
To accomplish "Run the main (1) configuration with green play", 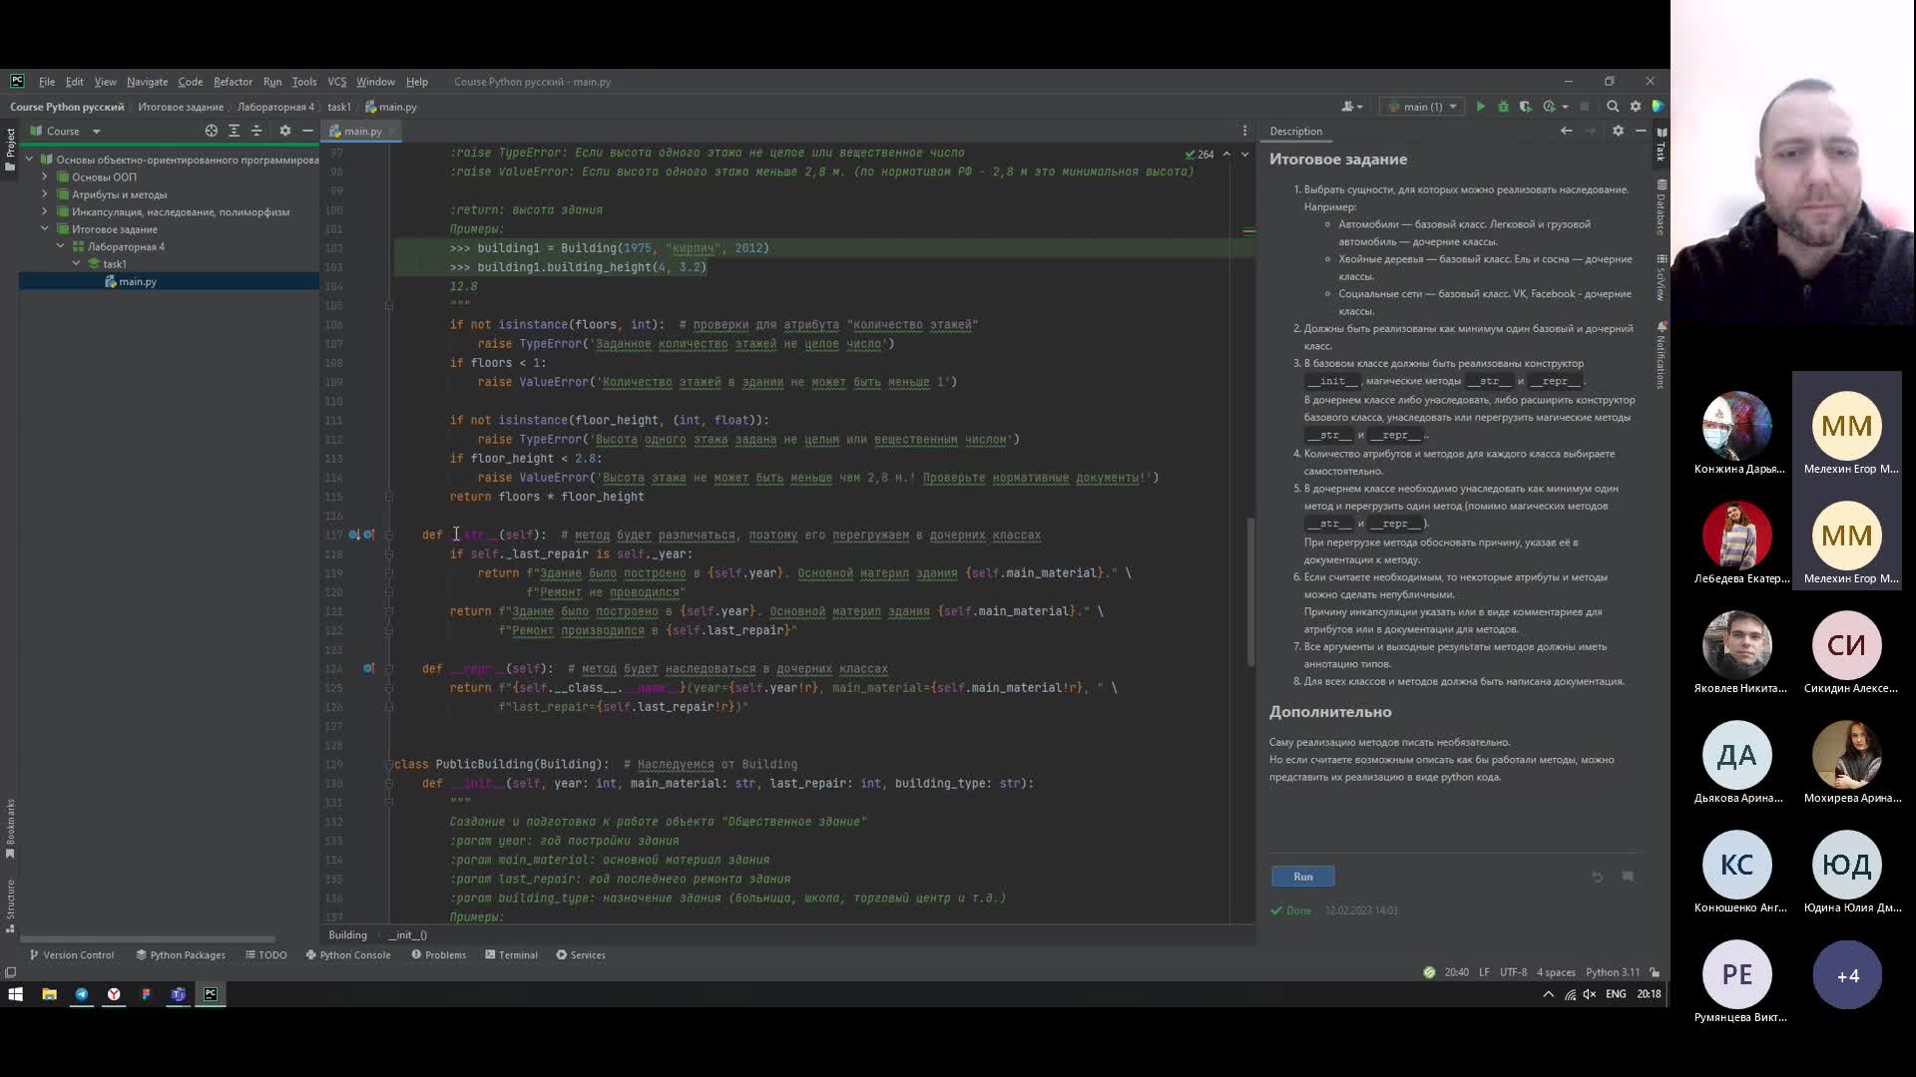I will point(1480,107).
